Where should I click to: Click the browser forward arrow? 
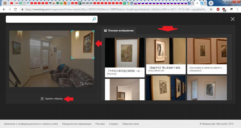point(10,9)
